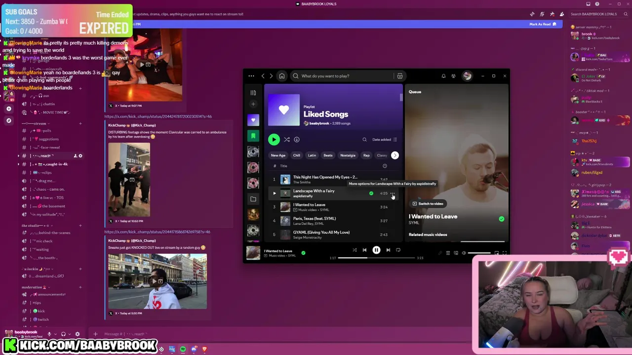Open the Spotify three-dot main menu
The height and width of the screenshot is (355, 632).
(x=251, y=76)
